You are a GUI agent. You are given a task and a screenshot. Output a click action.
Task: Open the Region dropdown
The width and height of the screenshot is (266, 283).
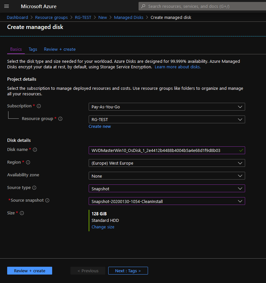tap(167, 163)
